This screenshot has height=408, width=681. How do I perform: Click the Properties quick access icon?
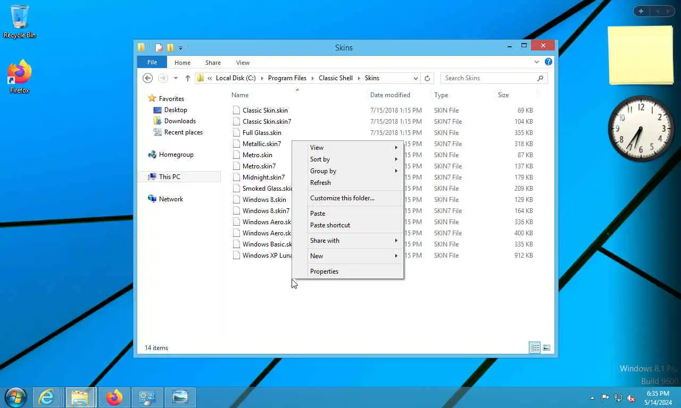tap(159, 48)
